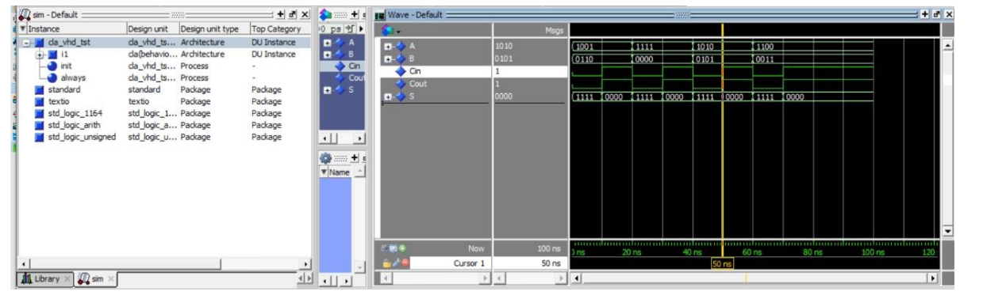Collapse the cla_vhd_tst tree node
Image resolution: width=983 pixels, height=295 pixels.
(26, 43)
